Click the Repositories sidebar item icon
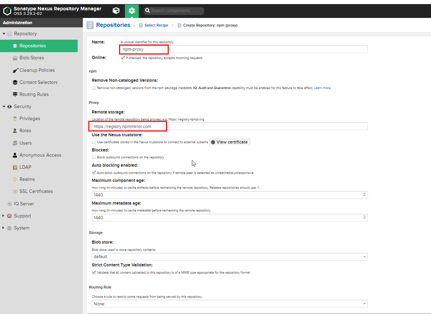 (15, 46)
